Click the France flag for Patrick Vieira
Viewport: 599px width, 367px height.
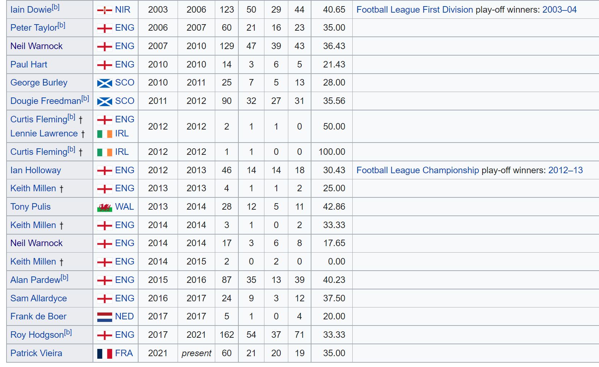(x=105, y=354)
